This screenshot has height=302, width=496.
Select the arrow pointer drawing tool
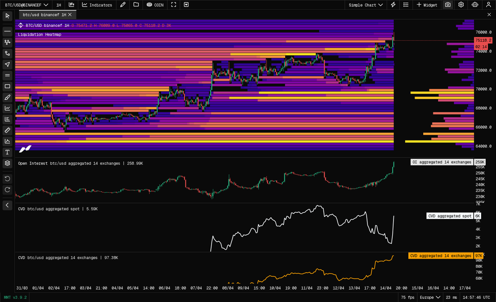pos(7,64)
